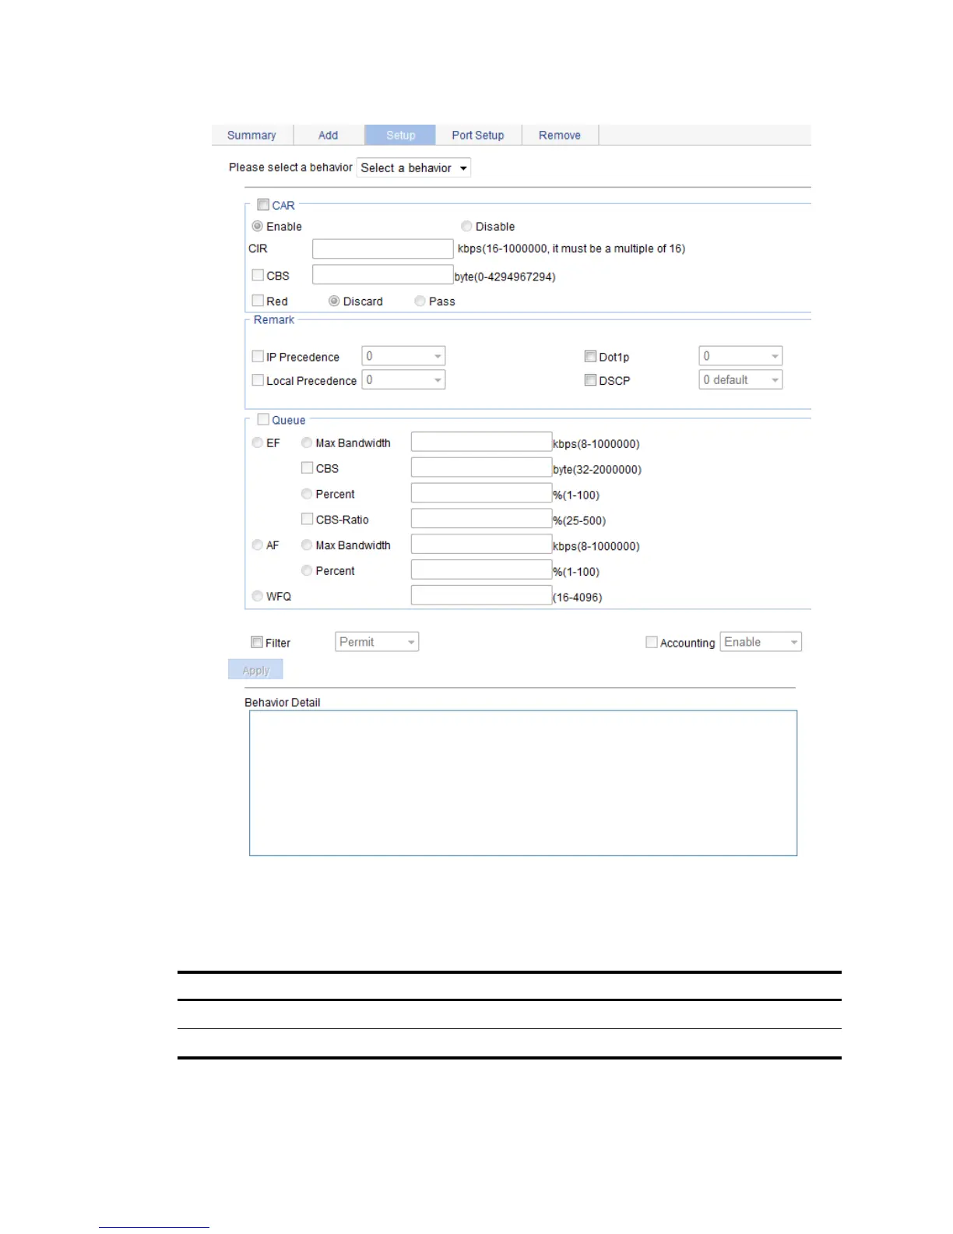Viewport: 953px width, 1234px height.
Task: Enable the DSCP checkbox
Action: click(590, 380)
